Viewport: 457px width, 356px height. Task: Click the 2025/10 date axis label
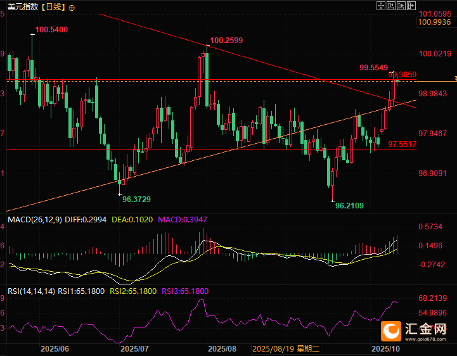385,349
